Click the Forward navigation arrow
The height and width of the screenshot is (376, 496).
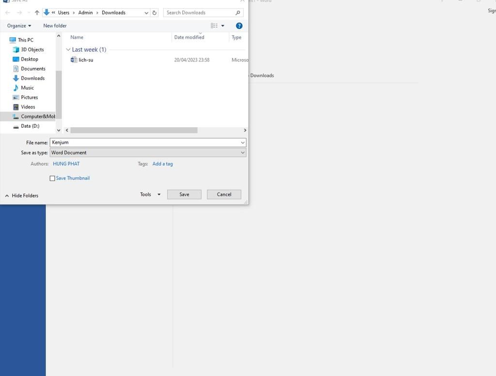click(x=19, y=13)
